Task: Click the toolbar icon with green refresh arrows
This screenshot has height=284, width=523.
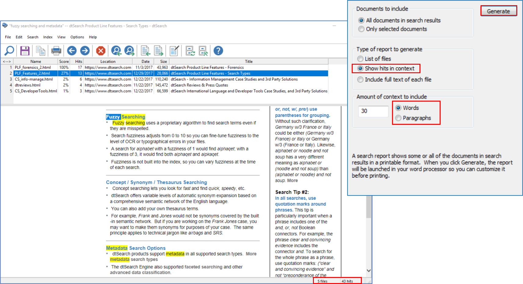Action: 190,51
